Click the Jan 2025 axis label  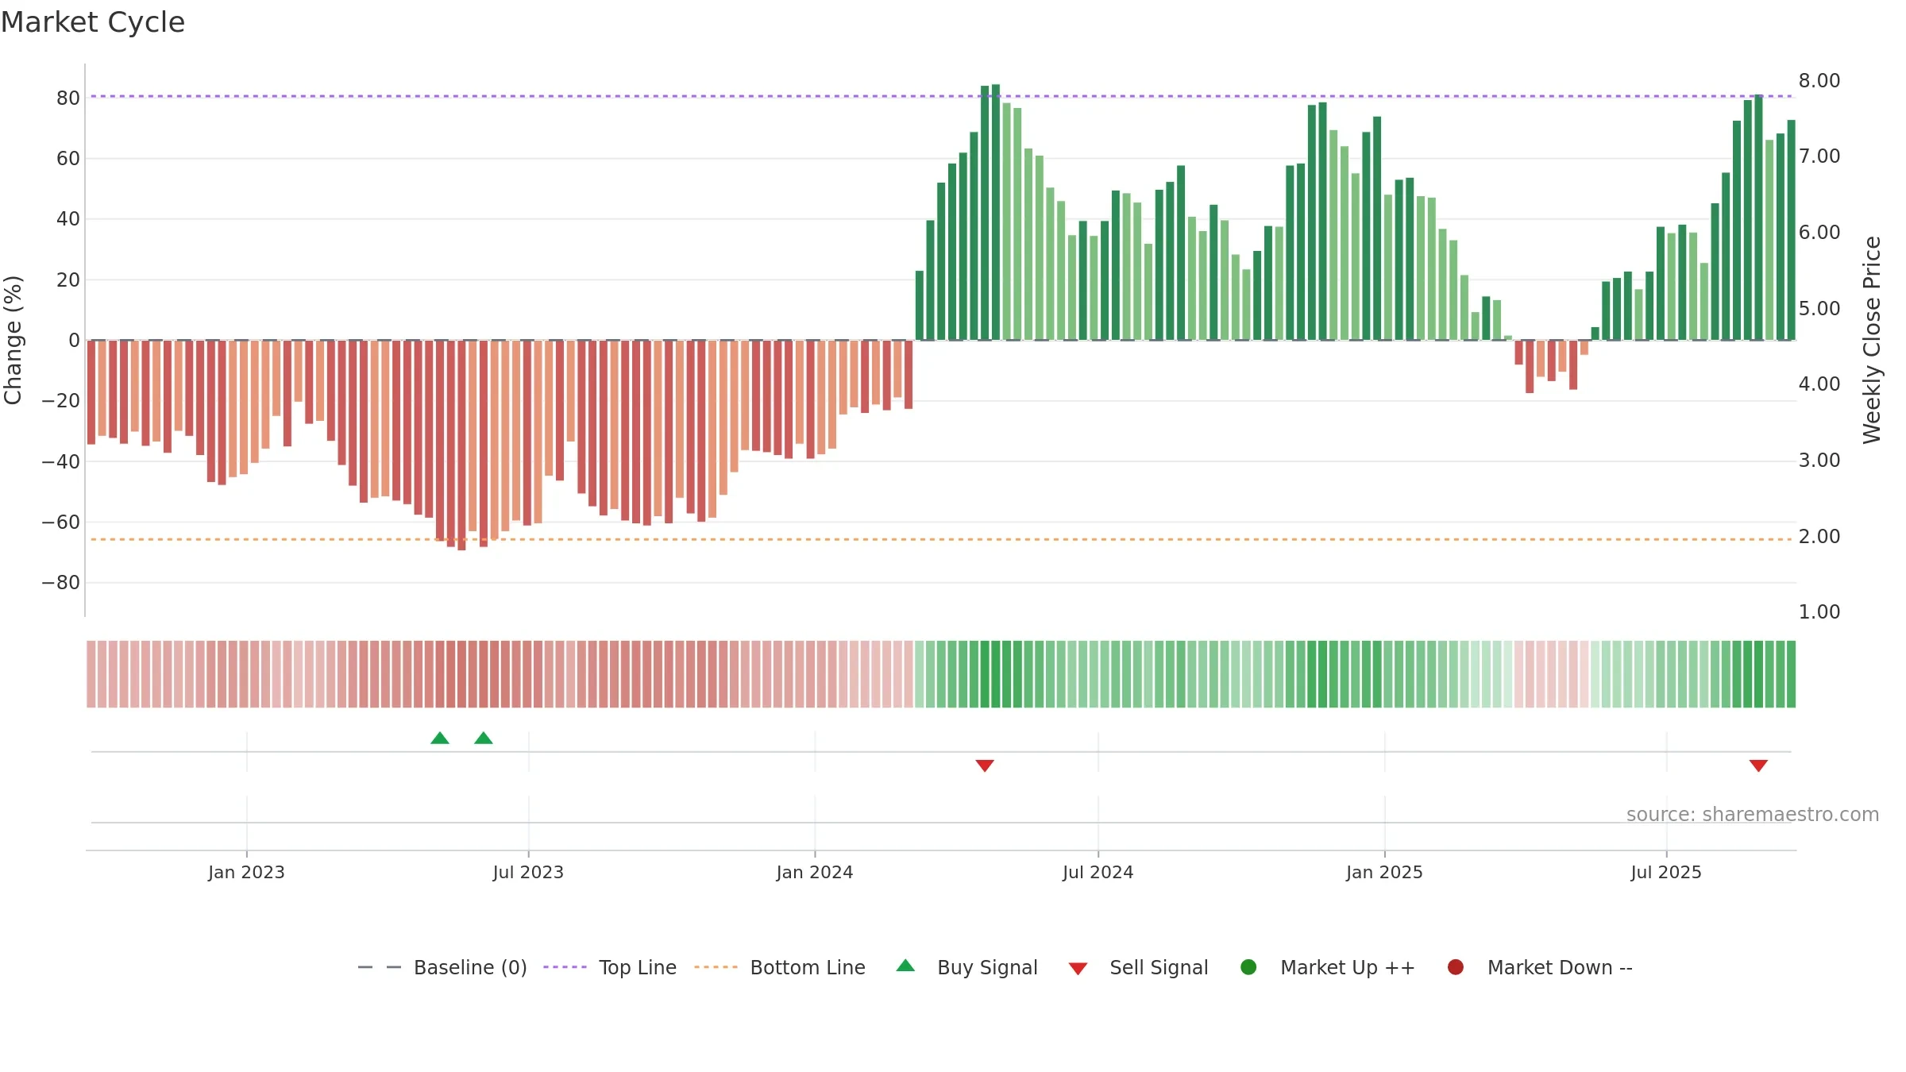[1384, 873]
